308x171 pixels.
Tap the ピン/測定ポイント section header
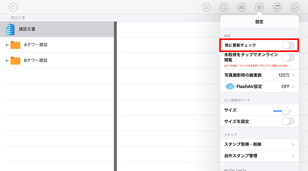pos(237,100)
